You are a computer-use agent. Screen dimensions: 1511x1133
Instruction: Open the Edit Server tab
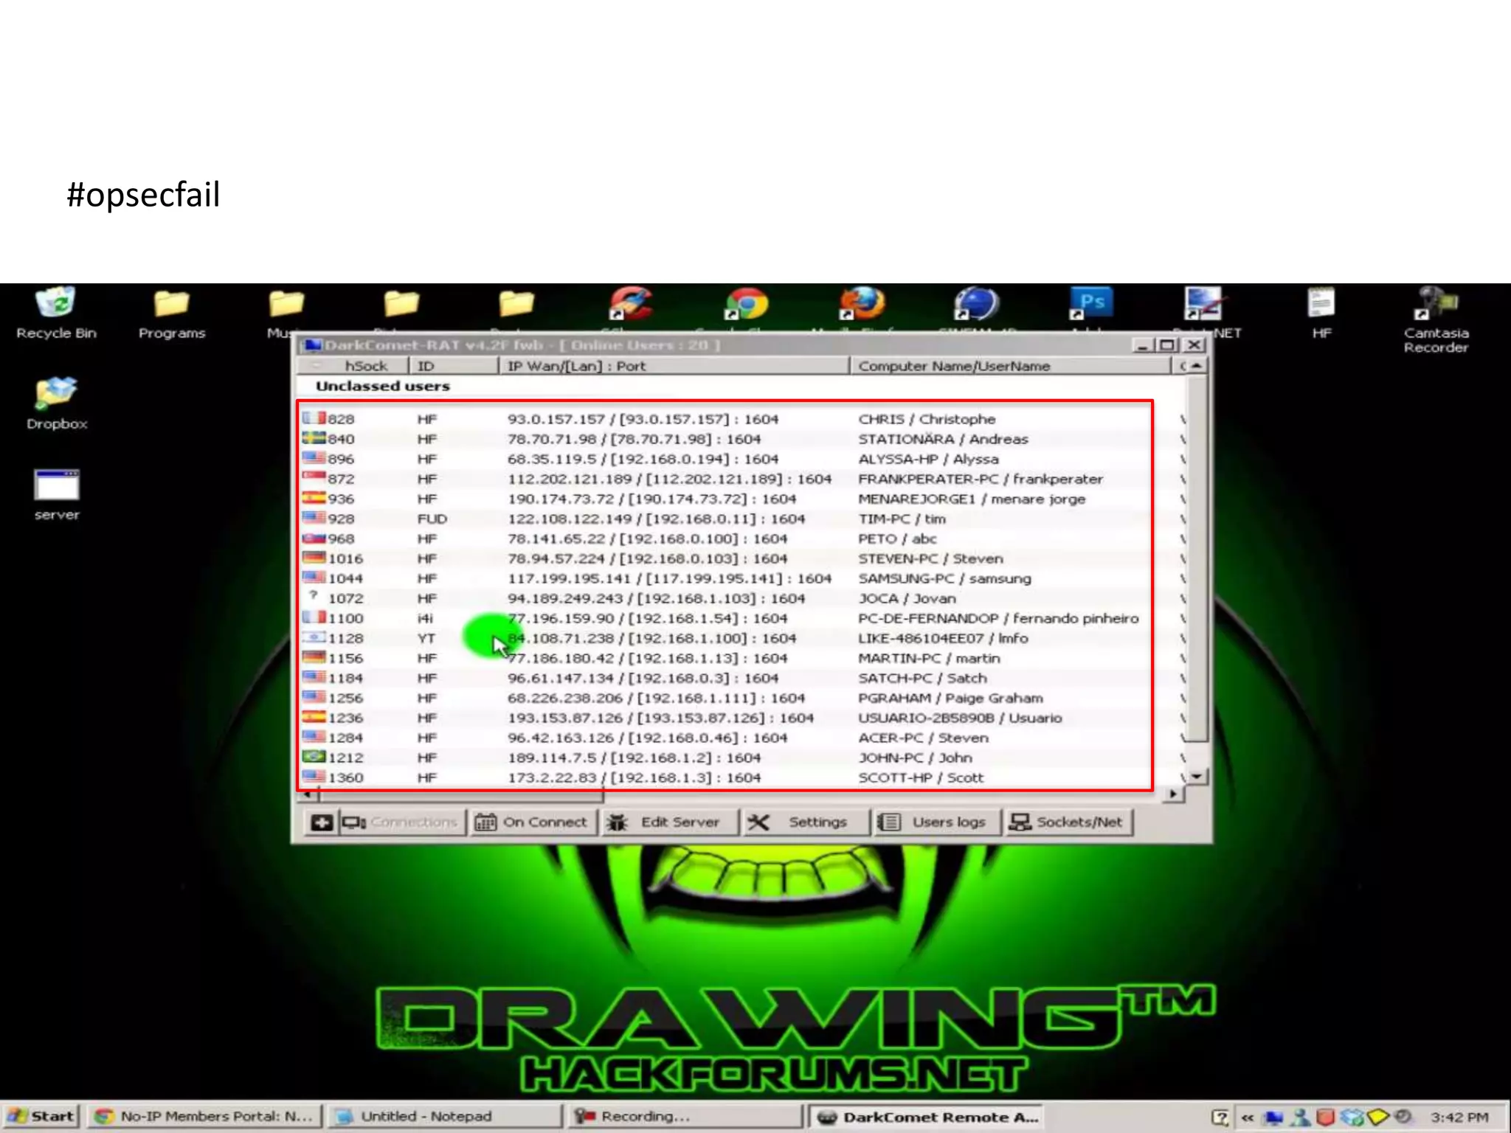(x=670, y=822)
